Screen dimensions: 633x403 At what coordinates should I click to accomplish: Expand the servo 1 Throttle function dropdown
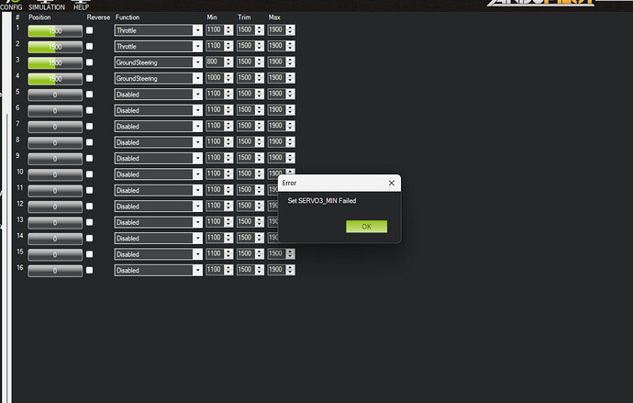[197, 30]
